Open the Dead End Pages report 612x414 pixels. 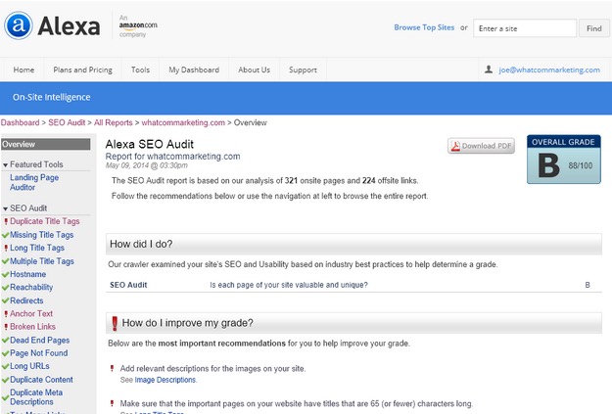click(39, 341)
